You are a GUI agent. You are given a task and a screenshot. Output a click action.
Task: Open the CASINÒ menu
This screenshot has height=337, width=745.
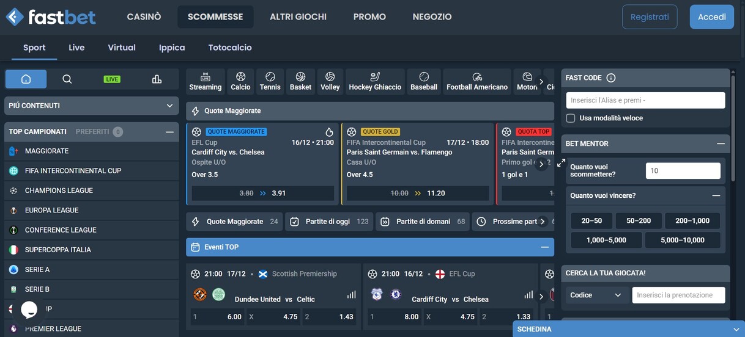point(144,17)
